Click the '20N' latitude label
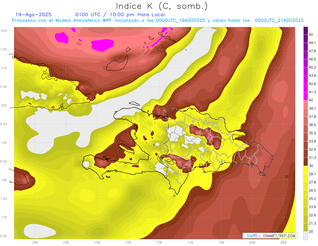 [4, 105]
